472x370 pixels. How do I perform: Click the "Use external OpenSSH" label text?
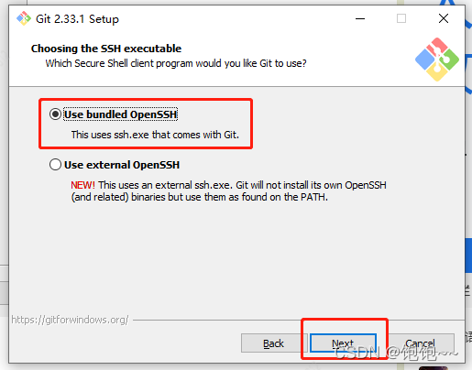click(122, 165)
